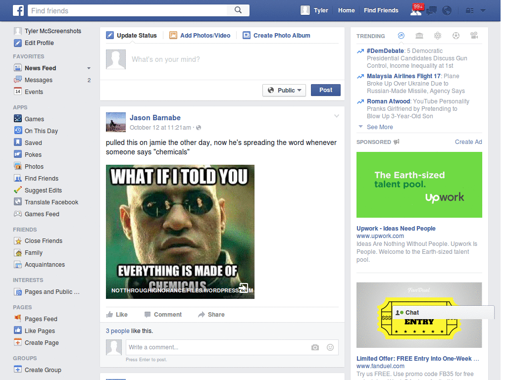507x380 pixels.
Task: Click the Upwork - Ideas Need People link
Action: (396, 229)
